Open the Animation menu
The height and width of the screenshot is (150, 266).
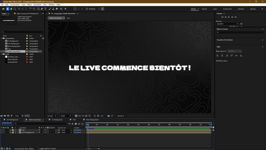pyautogui.click(x=37, y=5)
